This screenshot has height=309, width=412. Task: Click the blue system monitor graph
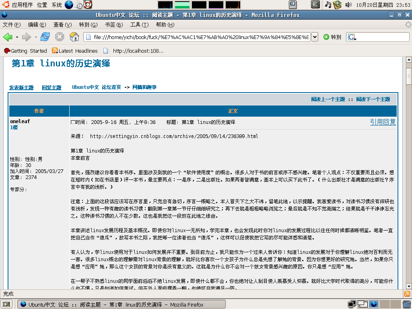click(x=165, y=5)
